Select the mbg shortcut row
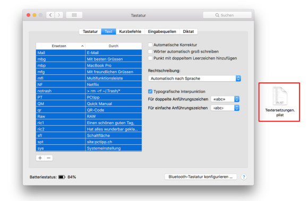Viewport: 308px width, 201px height. [x=89, y=59]
